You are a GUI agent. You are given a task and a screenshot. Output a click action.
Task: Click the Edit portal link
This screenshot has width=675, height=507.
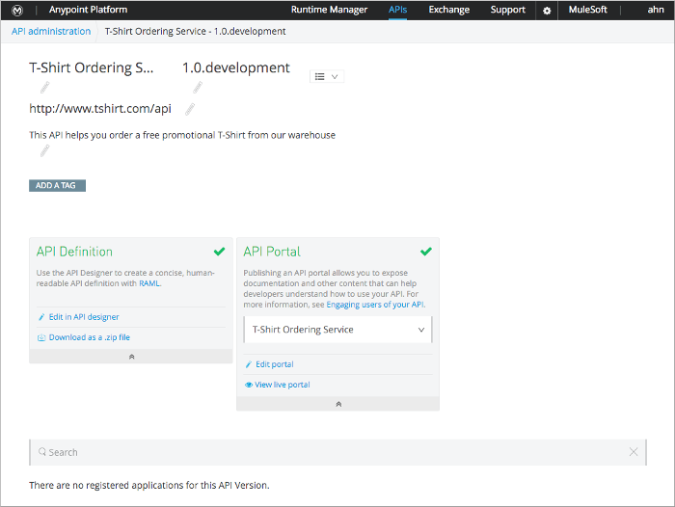click(275, 364)
